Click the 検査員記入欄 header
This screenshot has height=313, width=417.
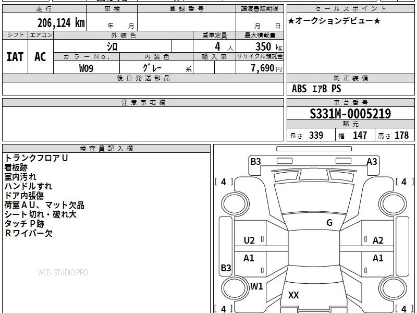point(106,149)
